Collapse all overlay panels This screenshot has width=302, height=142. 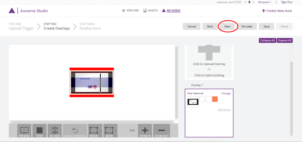(x=267, y=41)
